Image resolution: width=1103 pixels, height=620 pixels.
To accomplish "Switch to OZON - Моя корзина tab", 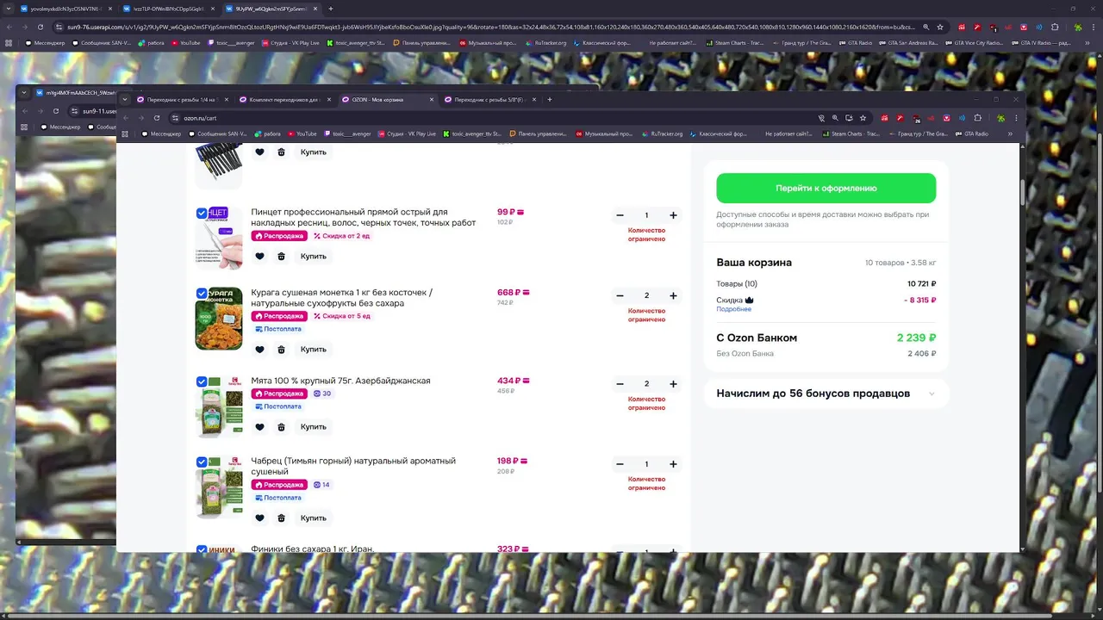I will coord(388,100).
